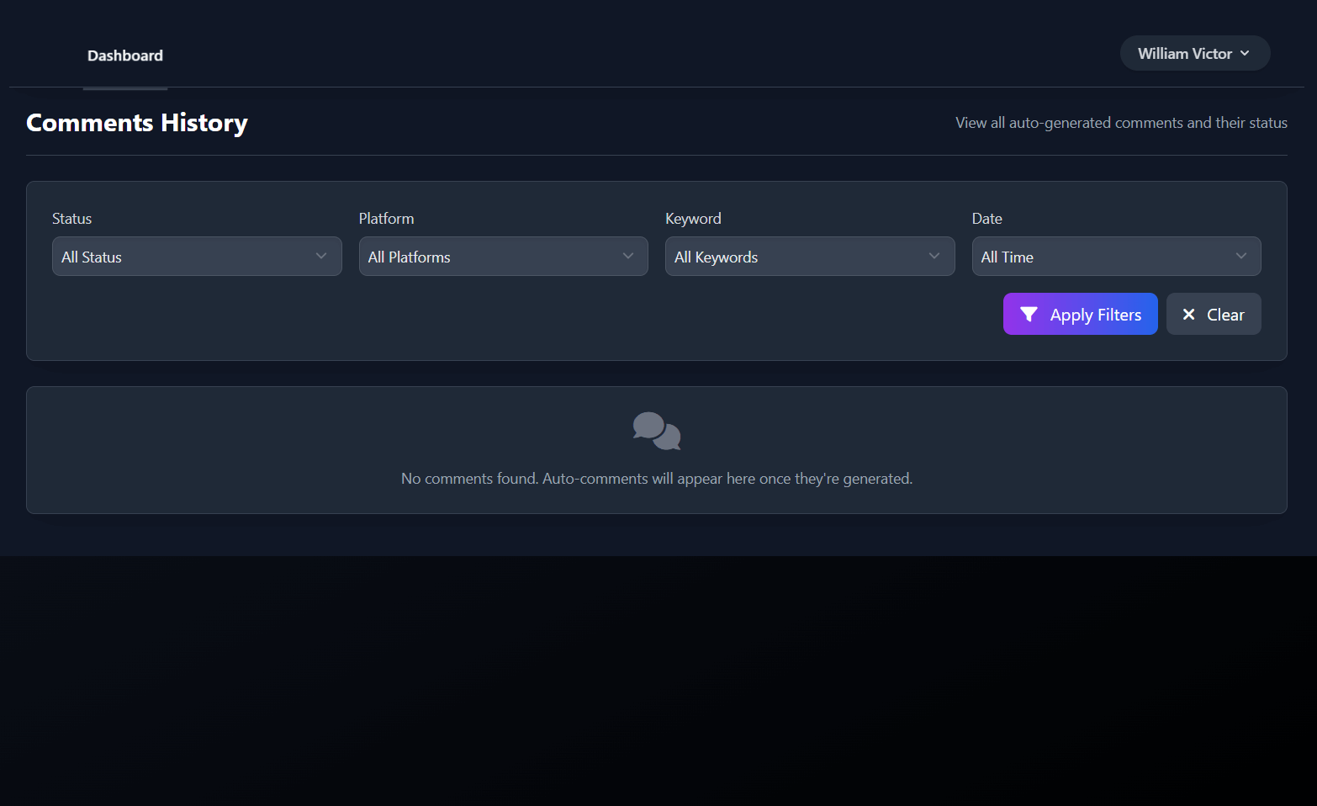Image resolution: width=1317 pixels, height=806 pixels.
Task: Click the Platform field label
Action: [x=386, y=219]
